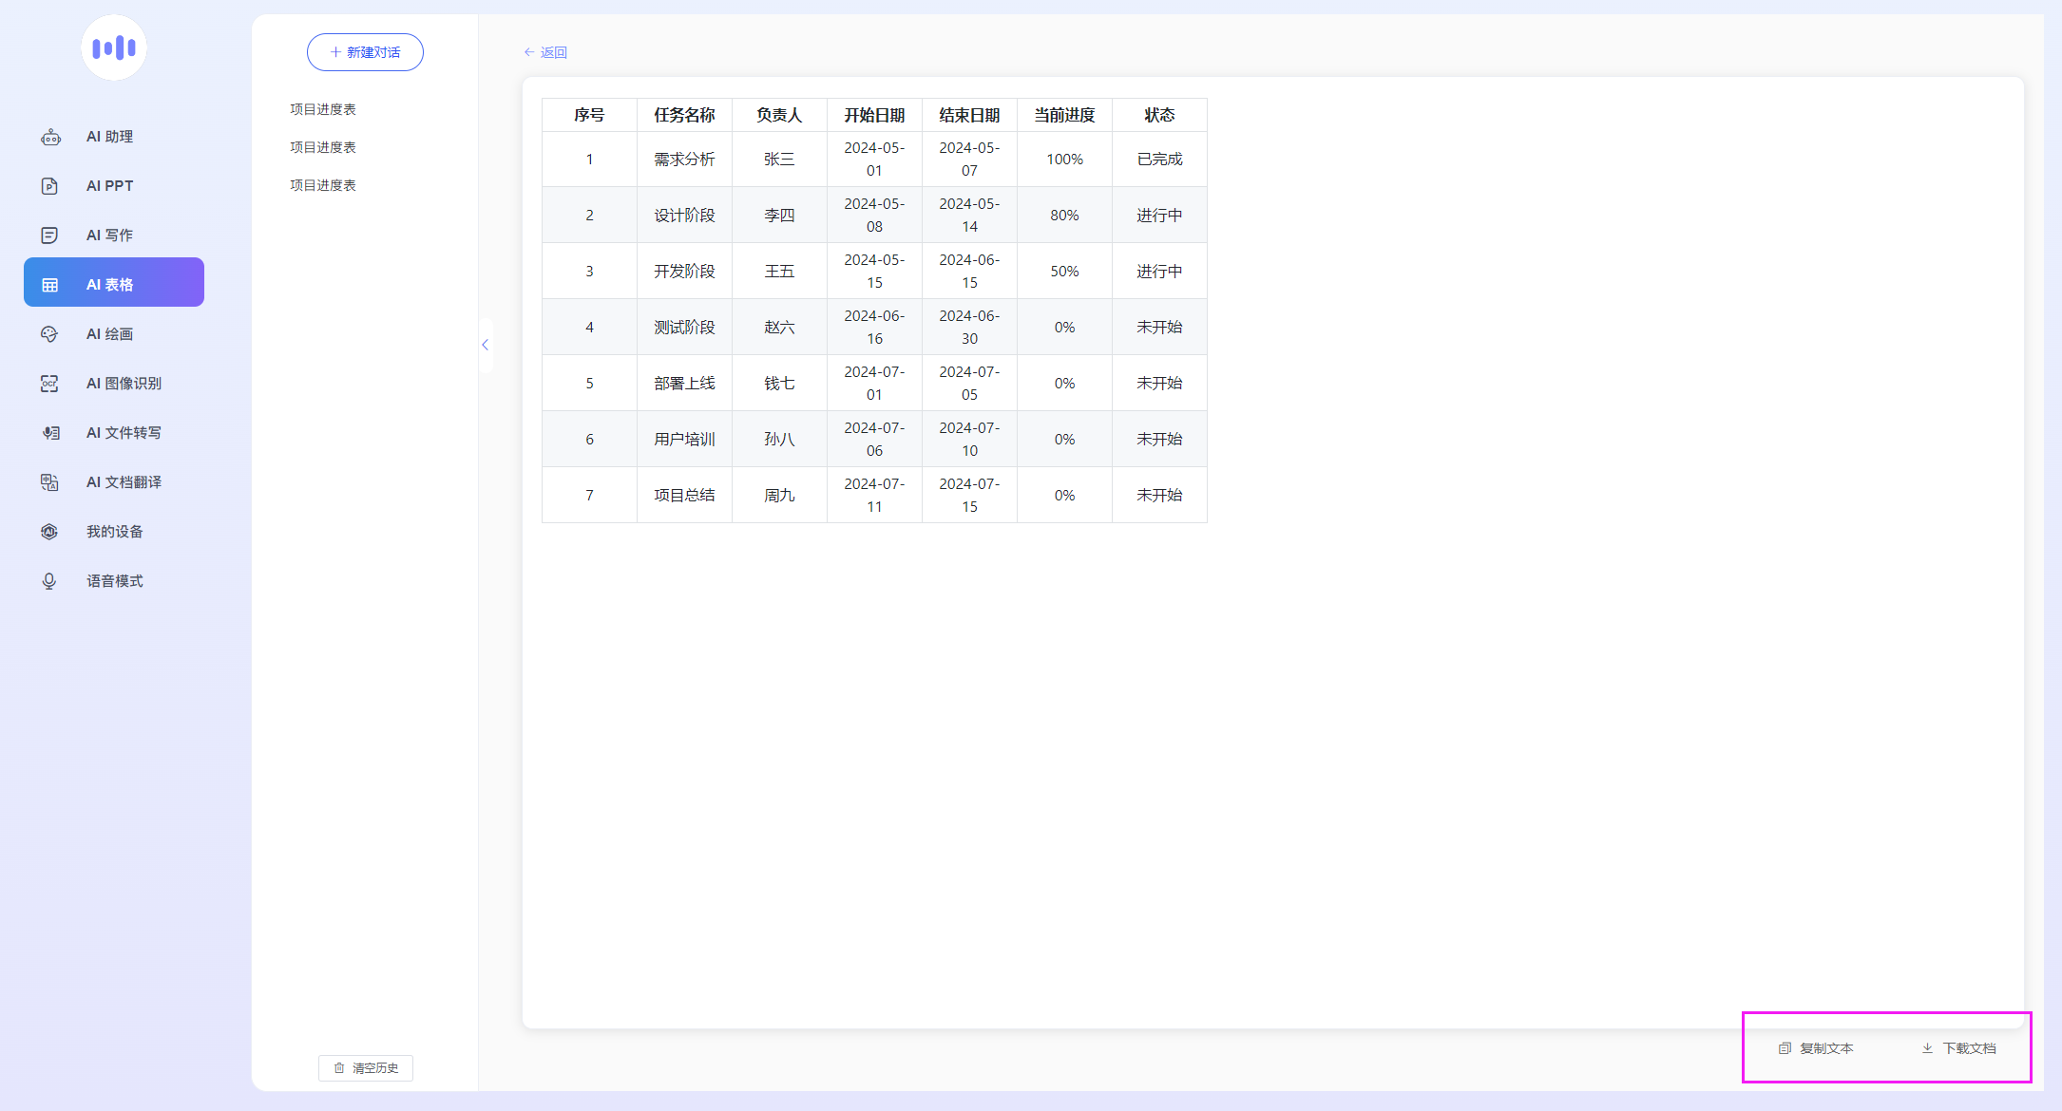Click the voice mode microphone icon
The image size is (2062, 1111).
(x=50, y=581)
